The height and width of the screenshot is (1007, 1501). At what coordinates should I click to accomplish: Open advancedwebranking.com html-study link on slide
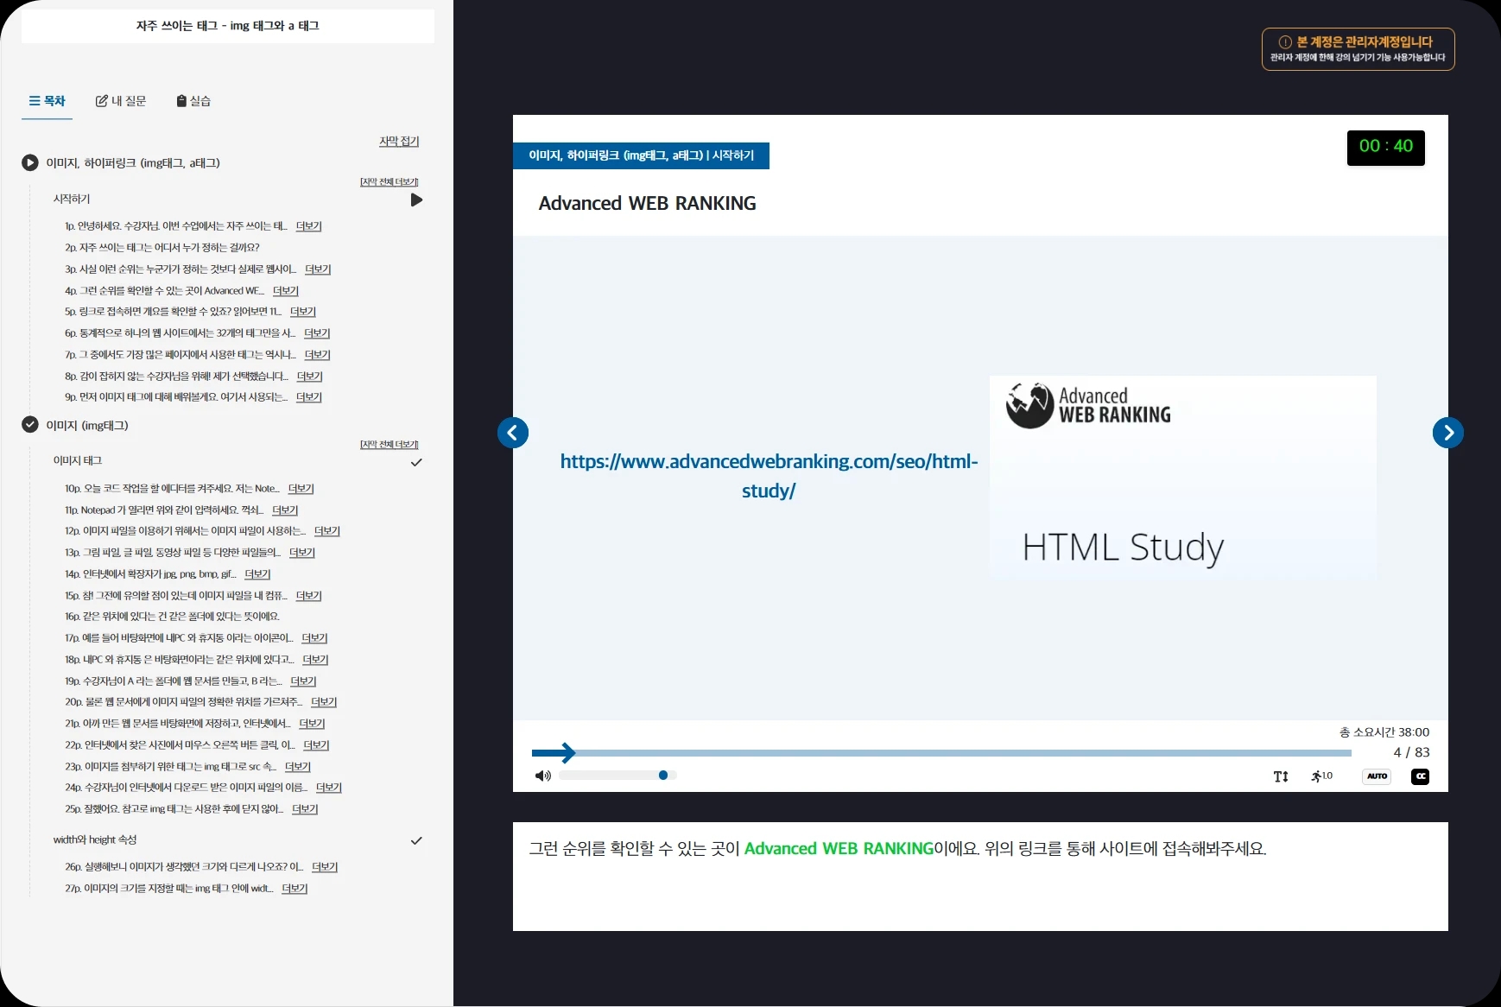click(769, 476)
